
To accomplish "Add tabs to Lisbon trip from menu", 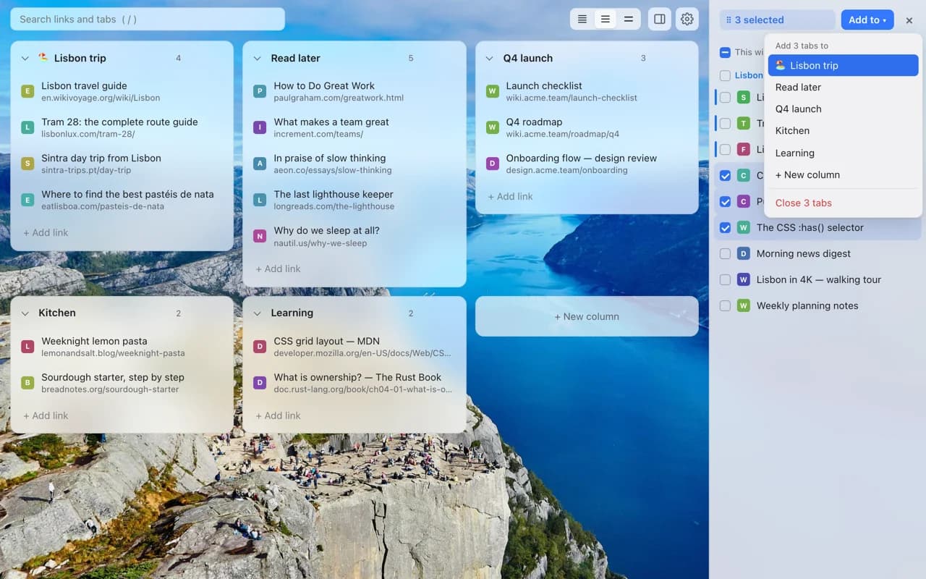I will point(843,65).
